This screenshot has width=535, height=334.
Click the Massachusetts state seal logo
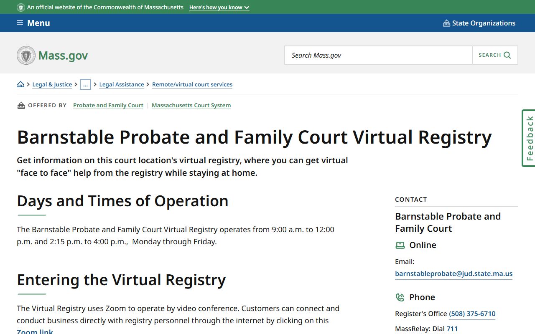pyautogui.click(x=26, y=55)
